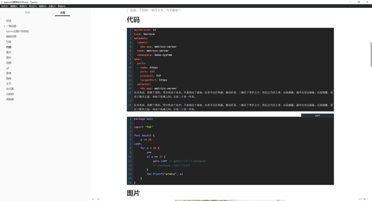Click the 'LOOP:' label code line
Image resolution: width=372 pixels, height=201 pixels.
(138, 144)
